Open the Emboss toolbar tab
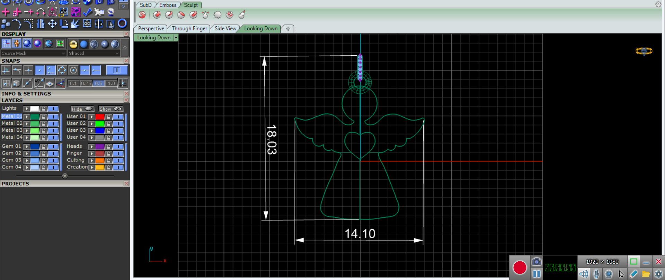 pyautogui.click(x=168, y=5)
